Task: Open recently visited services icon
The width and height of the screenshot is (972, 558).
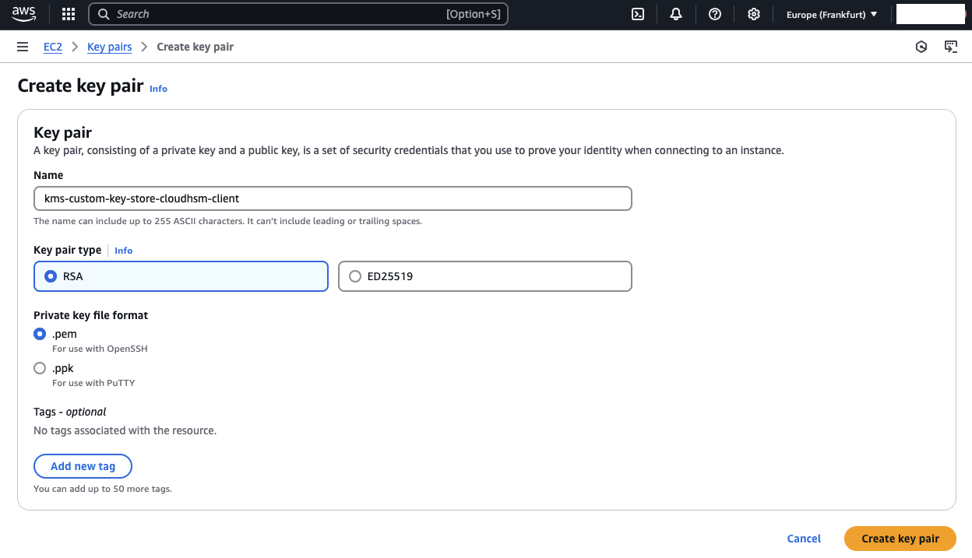Action: click(x=921, y=47)
